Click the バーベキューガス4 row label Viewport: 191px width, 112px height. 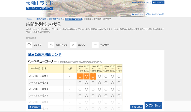(x=38, y=96)
